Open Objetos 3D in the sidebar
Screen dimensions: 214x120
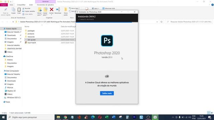click(x=11, y=91)
